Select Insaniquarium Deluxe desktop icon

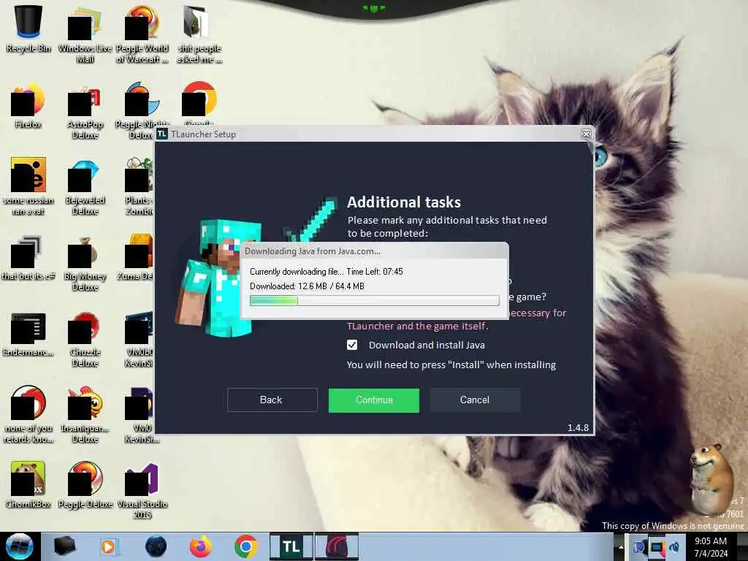click(85, 415)
